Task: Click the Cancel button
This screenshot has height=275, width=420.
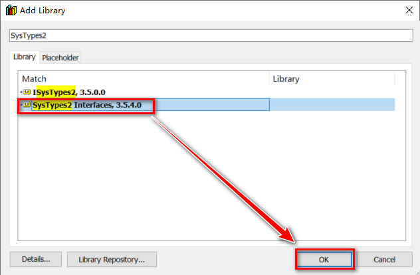Action: point(384,259)
